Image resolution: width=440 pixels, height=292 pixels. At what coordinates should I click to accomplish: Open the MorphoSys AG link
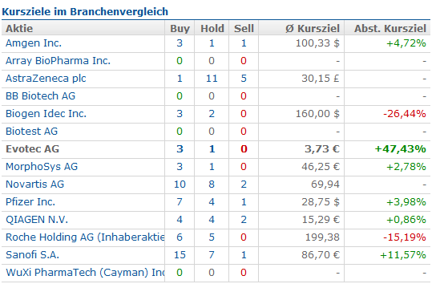(x=42, y=167)
